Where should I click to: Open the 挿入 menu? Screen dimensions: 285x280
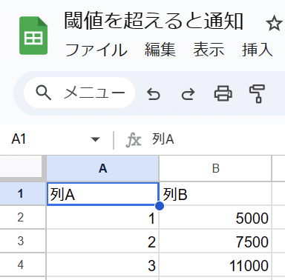(258, 50)
